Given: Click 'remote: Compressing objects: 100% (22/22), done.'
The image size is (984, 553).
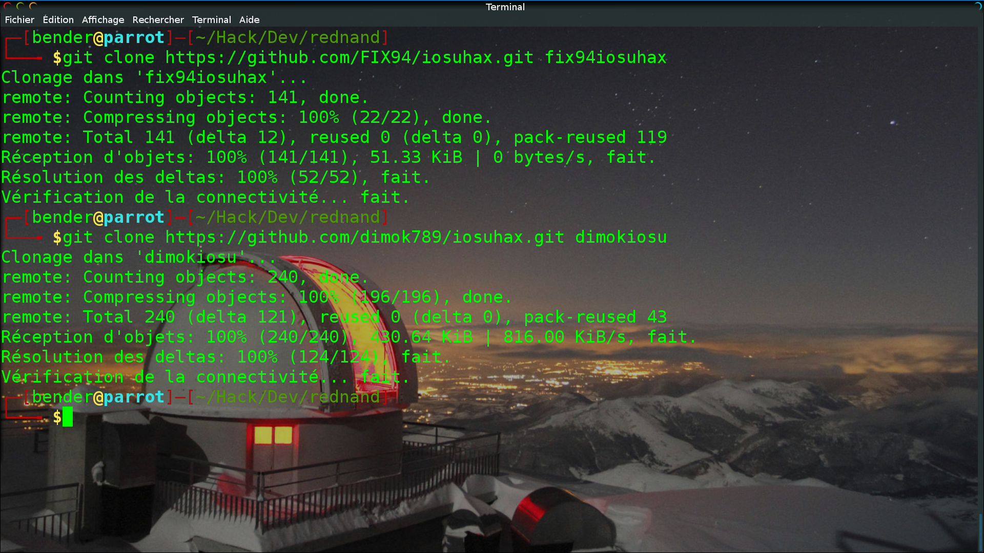Looking at the screenshot, I should [247, 117].
